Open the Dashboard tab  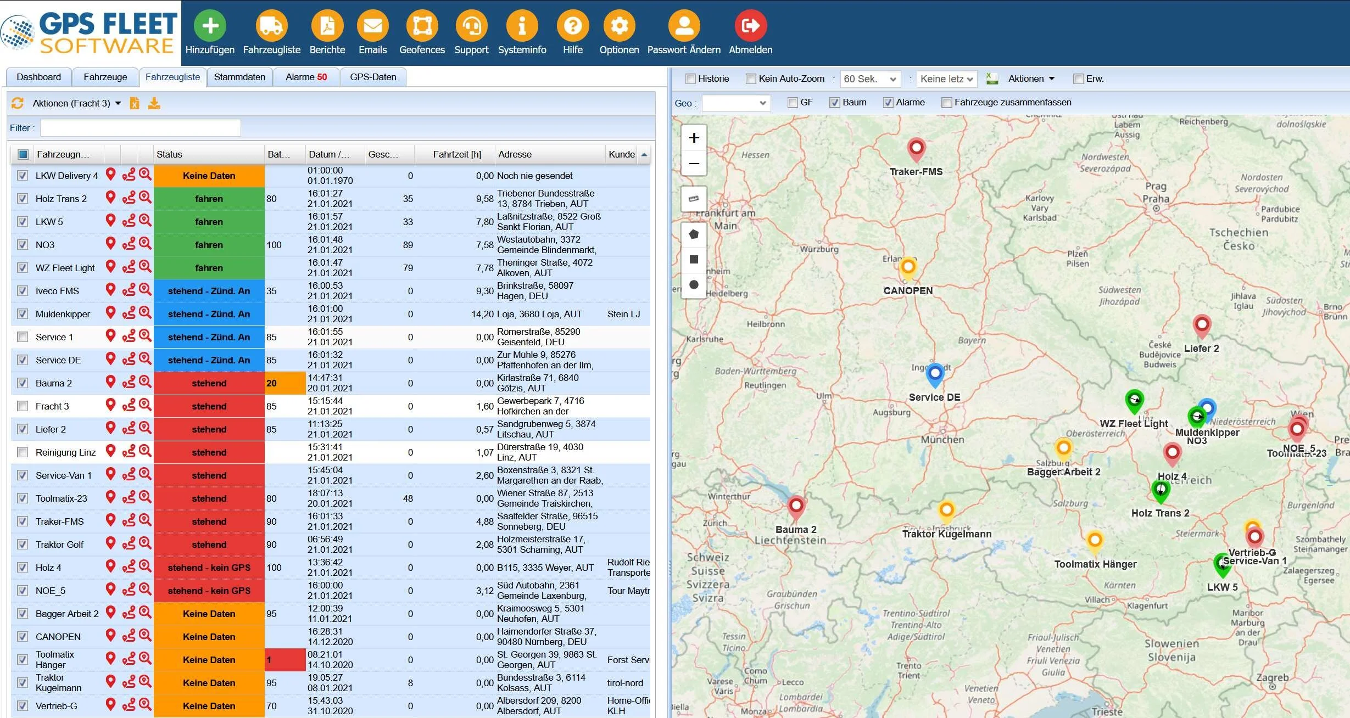[x=38, y=77]
